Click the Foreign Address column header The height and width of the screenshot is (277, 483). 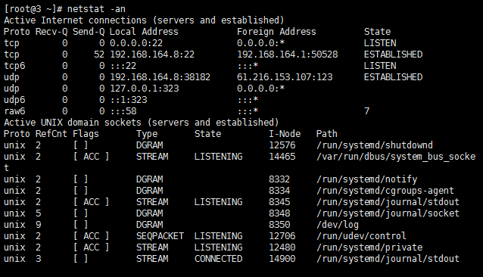276,32
